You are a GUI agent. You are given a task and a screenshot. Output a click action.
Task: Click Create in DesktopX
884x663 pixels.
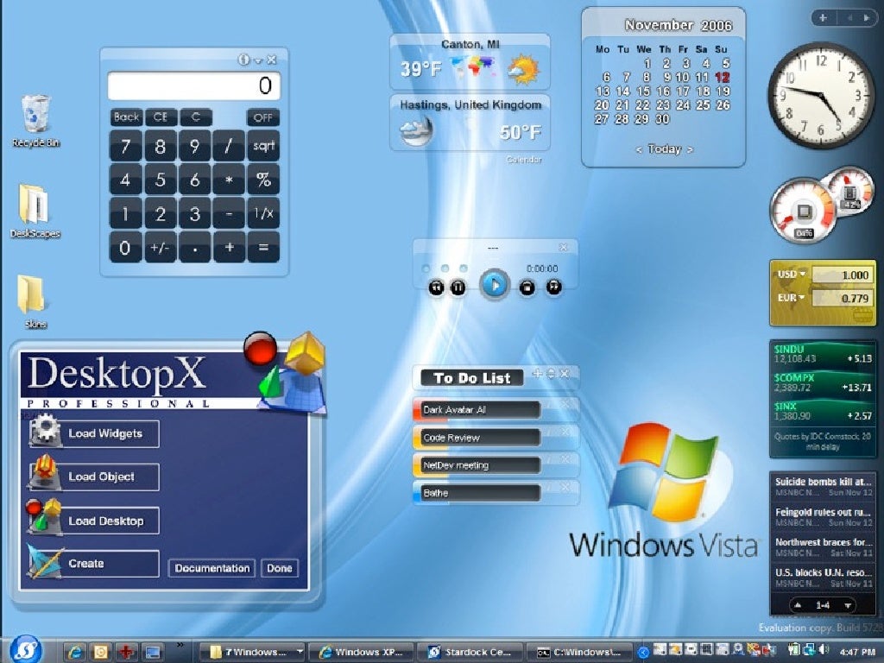pyautogui.click(x=93, y=563)
